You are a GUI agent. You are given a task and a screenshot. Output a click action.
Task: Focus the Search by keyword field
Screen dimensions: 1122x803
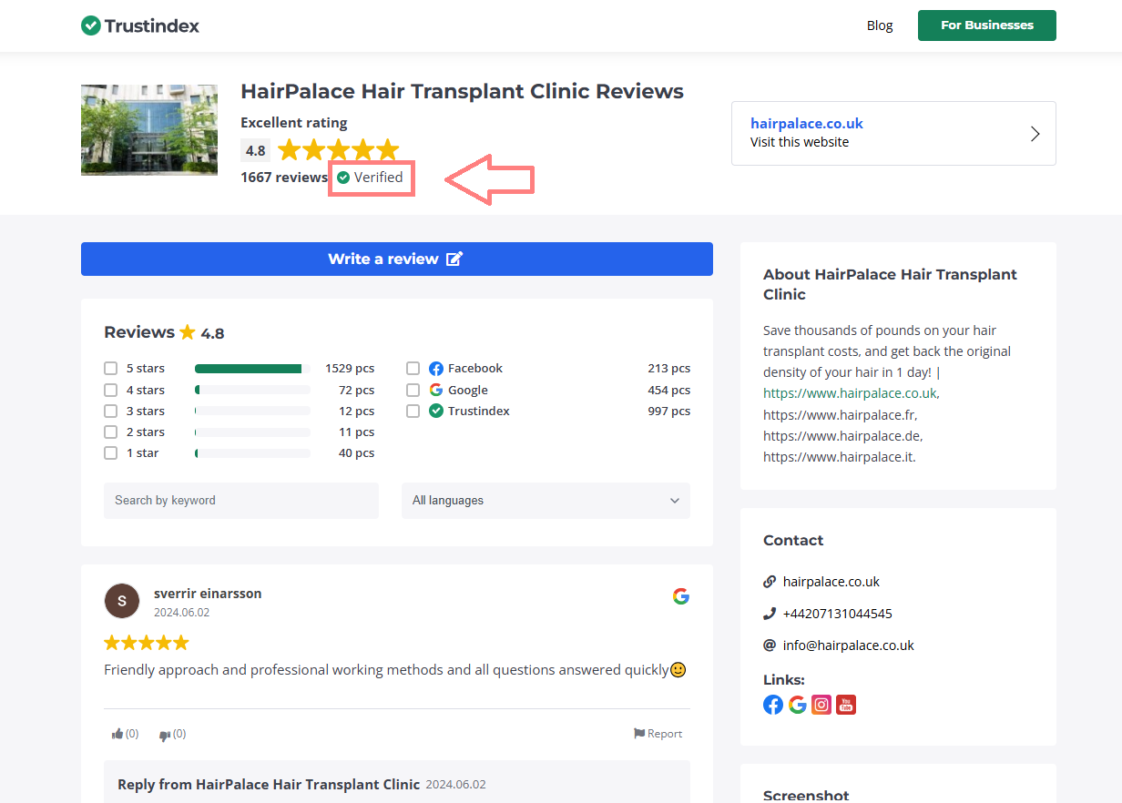[241, 501]
